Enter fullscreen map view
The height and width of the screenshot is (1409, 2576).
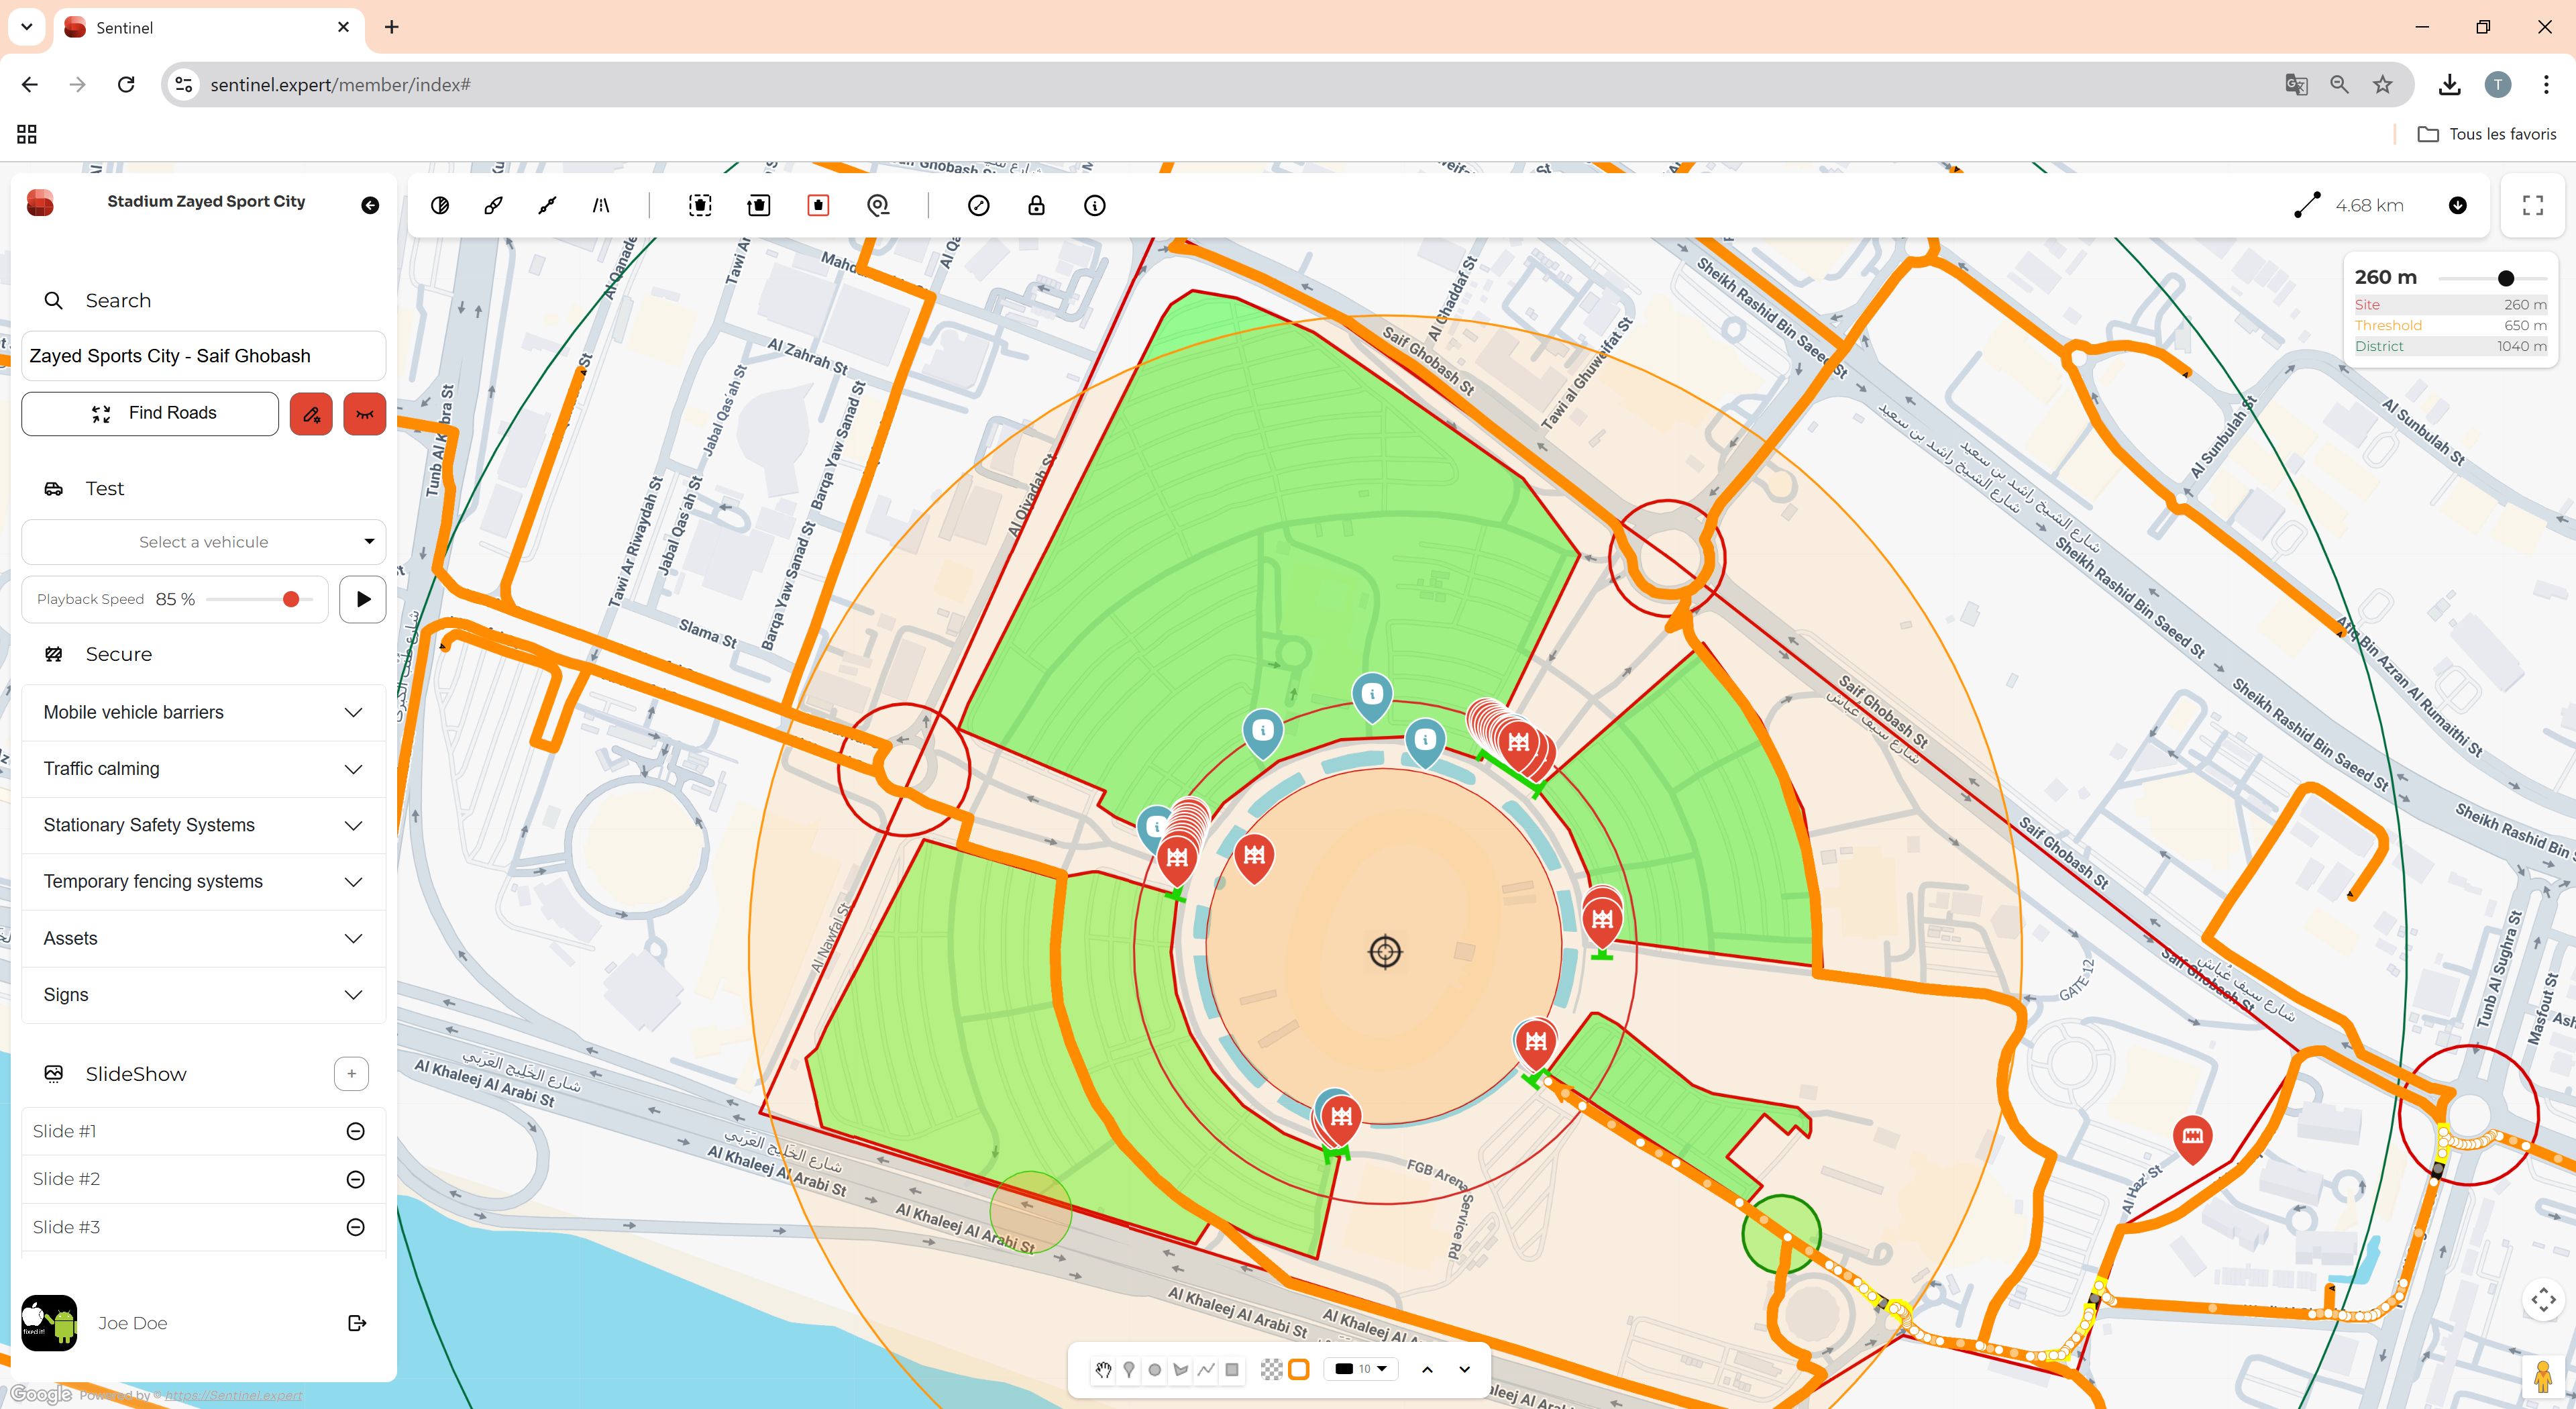(x=2533, y=205)
